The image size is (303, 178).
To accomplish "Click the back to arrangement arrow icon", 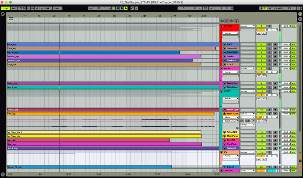I will pyautogui.click(x=136, y=8).
